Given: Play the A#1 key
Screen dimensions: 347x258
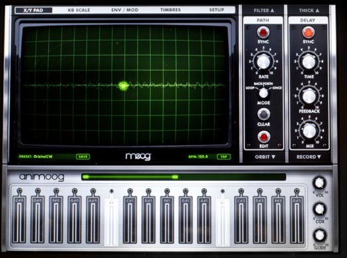Looking at the screenshot, I should point(204,220).
